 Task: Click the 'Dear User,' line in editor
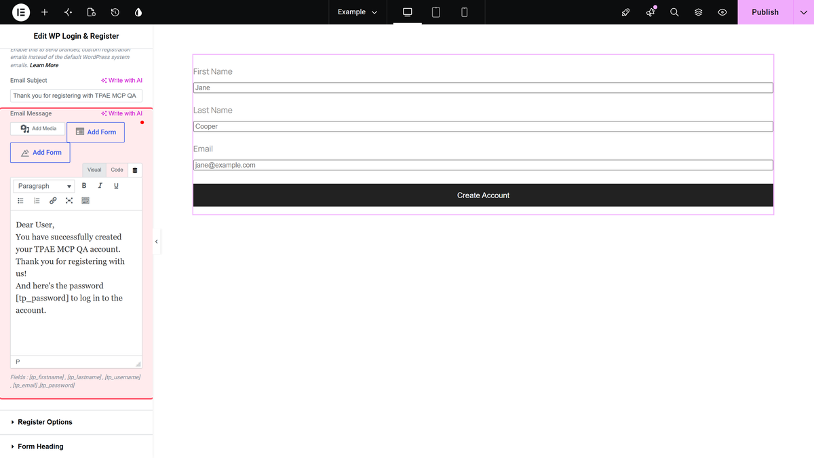coord(35,225)
